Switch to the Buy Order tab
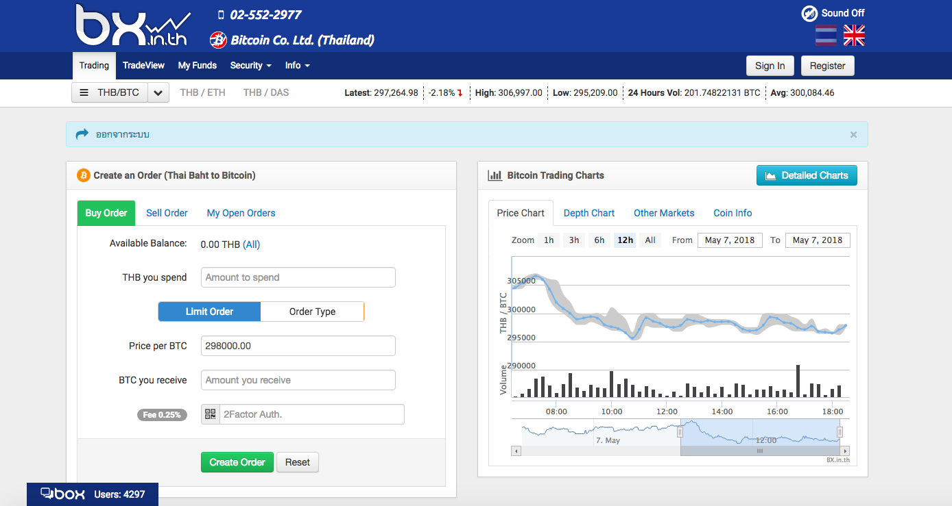The height and width of the screenshot is (506, 952). (106, 213)
